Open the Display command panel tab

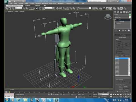click(x=127, y=12)
